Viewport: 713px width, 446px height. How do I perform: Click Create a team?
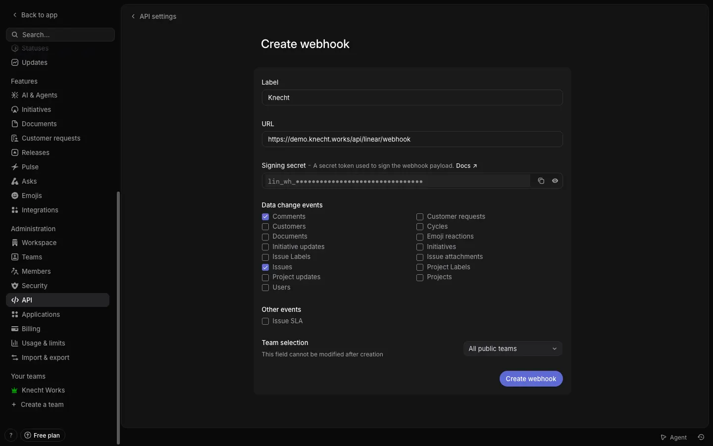pyautogui.click(x=57, y=404)
